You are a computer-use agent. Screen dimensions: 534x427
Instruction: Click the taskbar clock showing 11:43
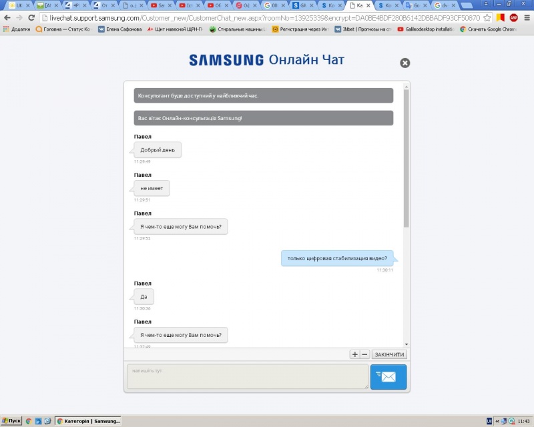tap(524, 422)
